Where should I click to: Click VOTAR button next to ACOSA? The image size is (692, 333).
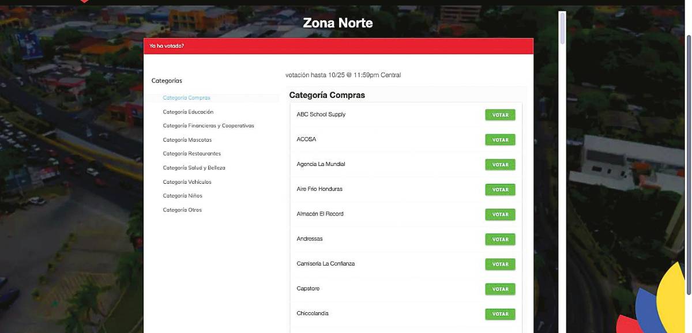click(x=500, y=140)
